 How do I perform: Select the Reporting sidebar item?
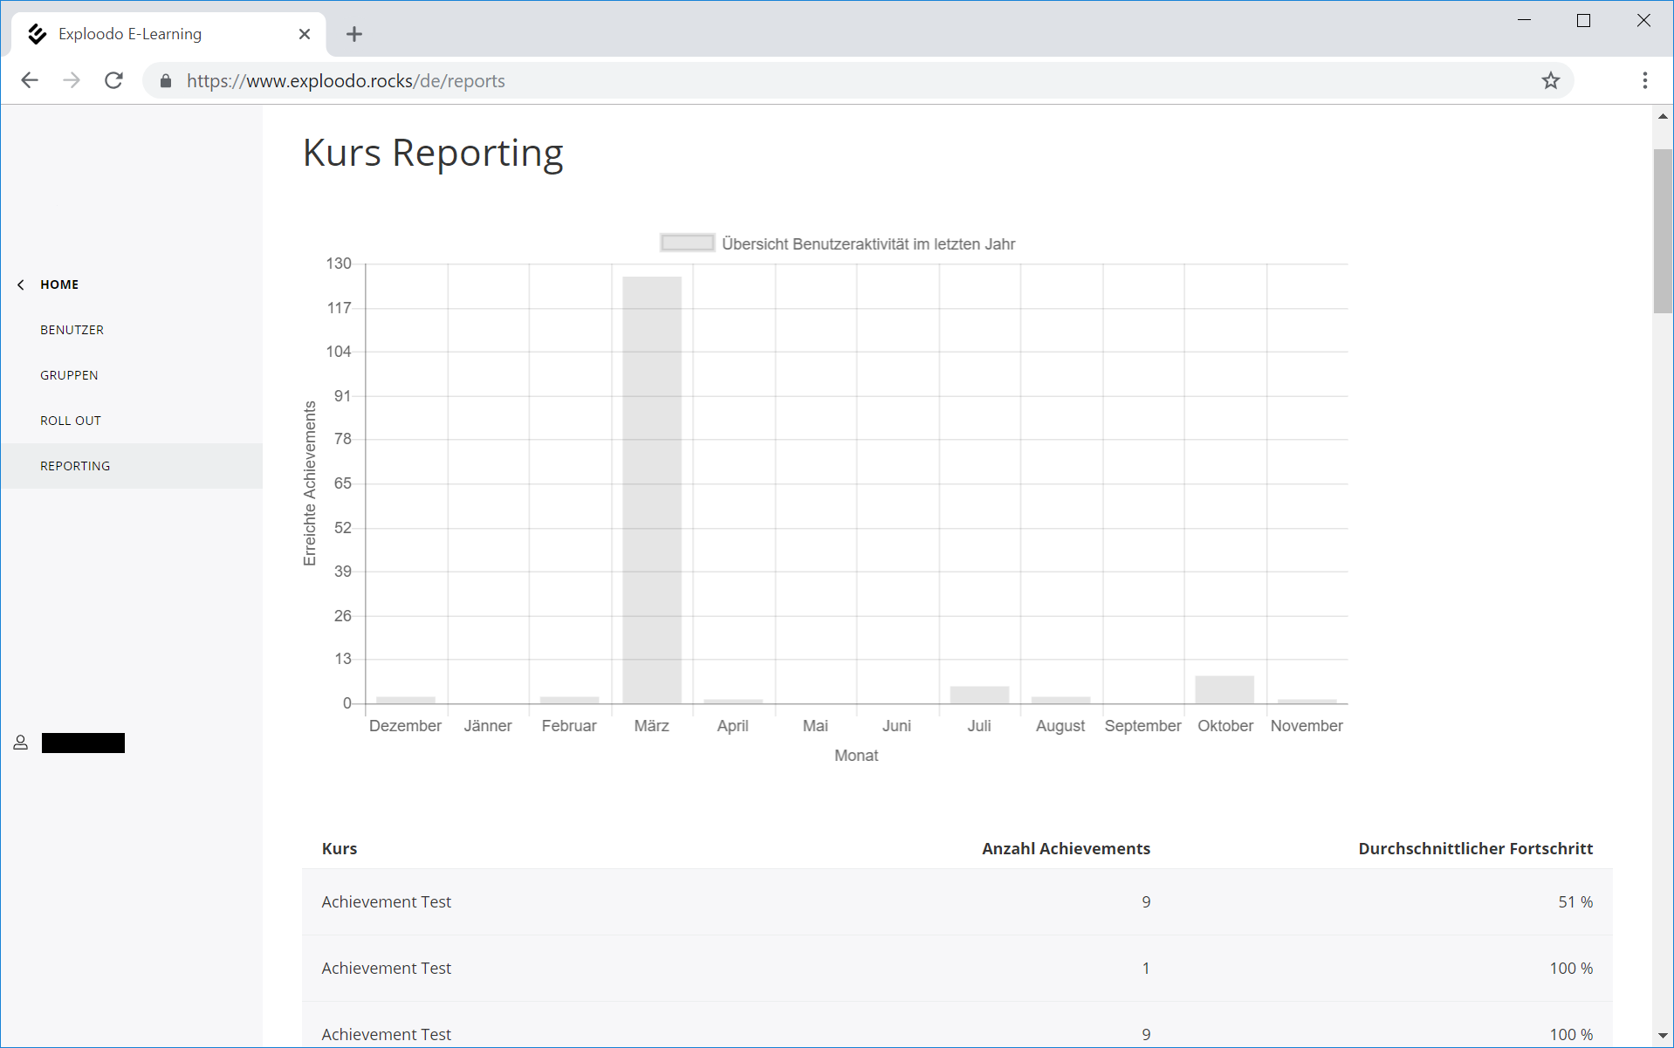coord(75,466)
